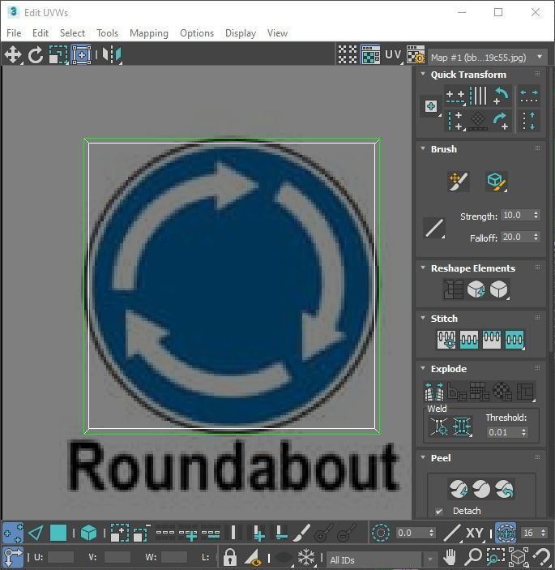Click Space Vertically icon

[529, 121]
